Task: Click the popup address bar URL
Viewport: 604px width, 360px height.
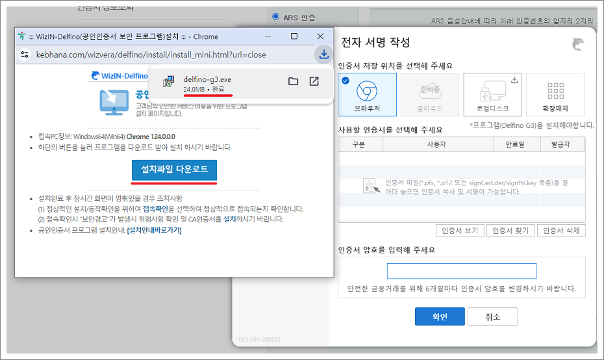Action: tap(151, 55)
